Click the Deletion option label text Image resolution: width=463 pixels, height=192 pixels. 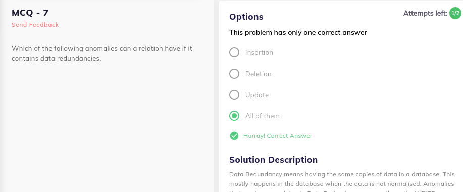point(258,74)
